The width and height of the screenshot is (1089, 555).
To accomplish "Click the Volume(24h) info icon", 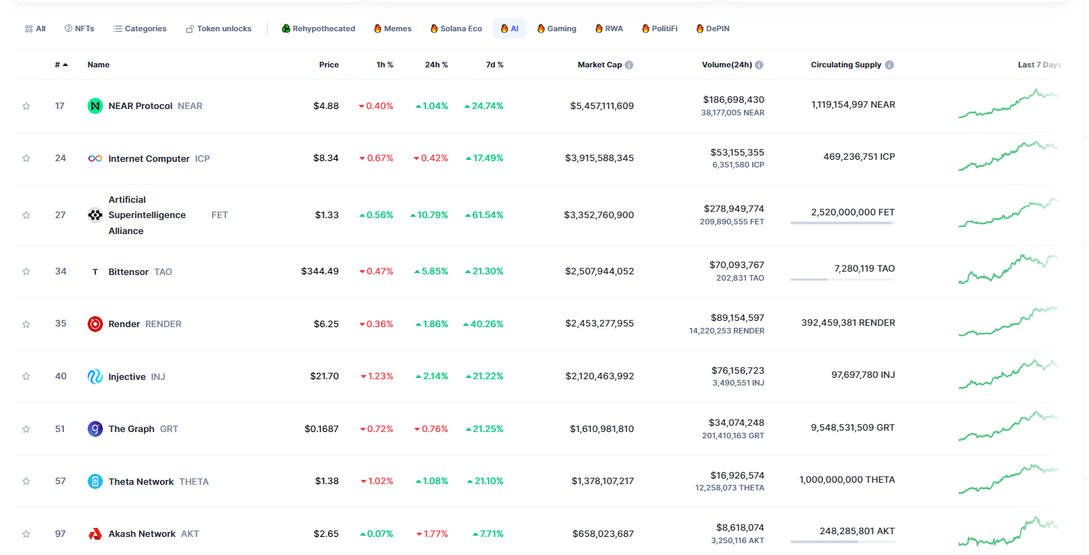I will pos(759,65).
